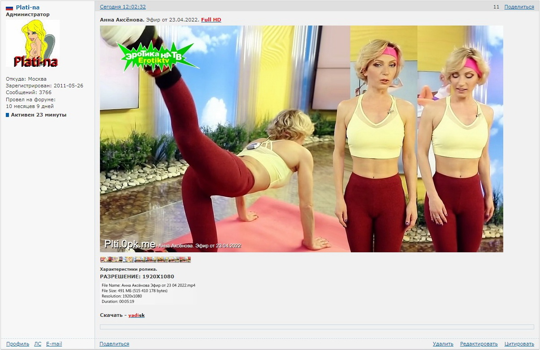This screenshot has height=350, width=540.
Task: Download via the yadisk link
Action: [x=136, y=315]
